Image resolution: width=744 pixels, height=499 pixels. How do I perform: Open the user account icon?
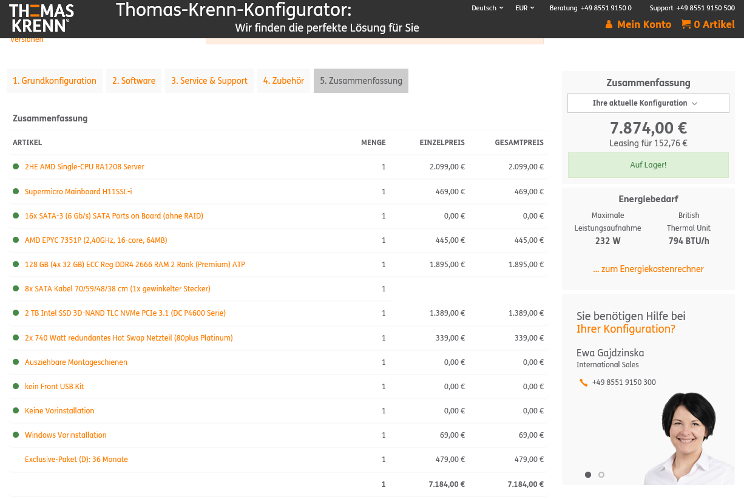[609, 25]
